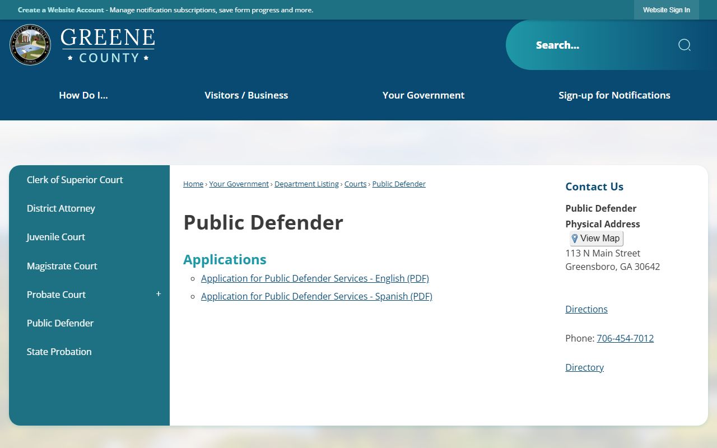This screenshot has height=448, width=717.
Task: Click the Courts breadcrumb link
Action: tap(355, 184)
